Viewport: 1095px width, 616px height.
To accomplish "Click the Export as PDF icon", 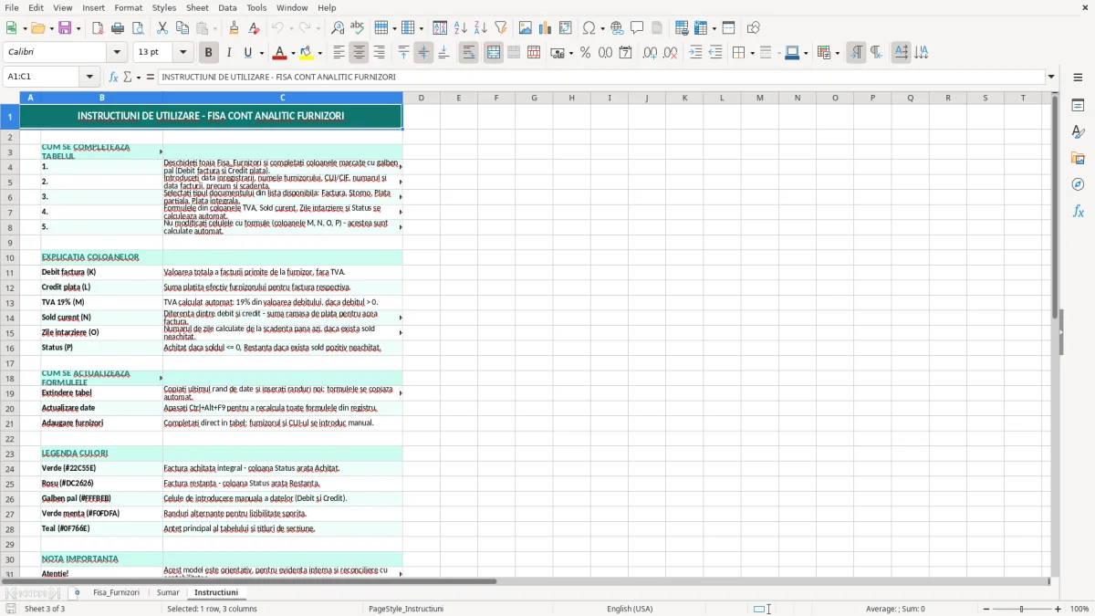I will click(98, 28).
